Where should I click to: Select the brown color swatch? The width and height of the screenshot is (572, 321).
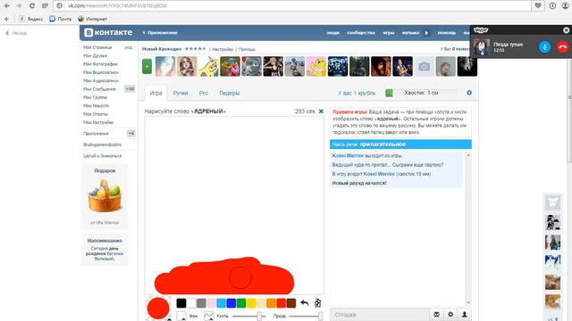291,303
